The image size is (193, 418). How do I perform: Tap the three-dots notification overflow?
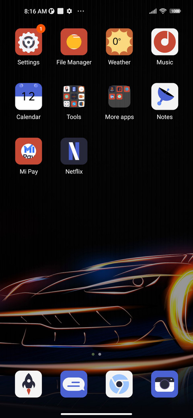(x=81, y=11)
